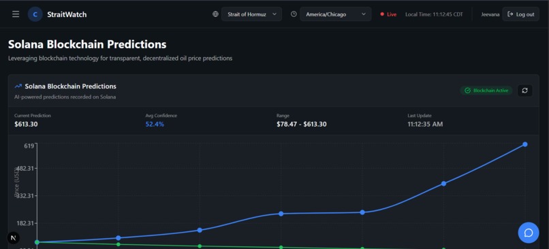Click the globe icon beside region selector
This screenshot has height=249, width=549.
pos(215,14)
